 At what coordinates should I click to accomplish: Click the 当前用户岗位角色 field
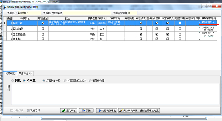click(x=87, y=13)
